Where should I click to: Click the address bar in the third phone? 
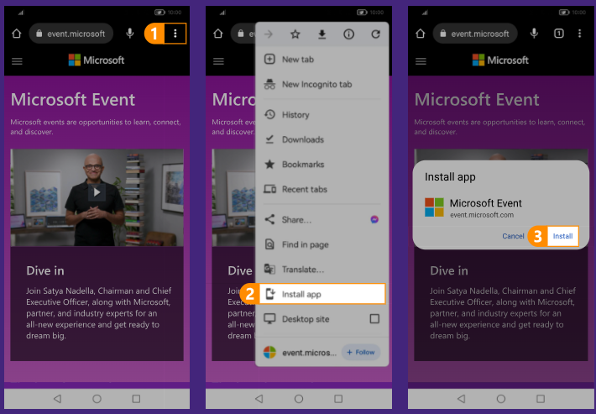(x=475, y=34)
